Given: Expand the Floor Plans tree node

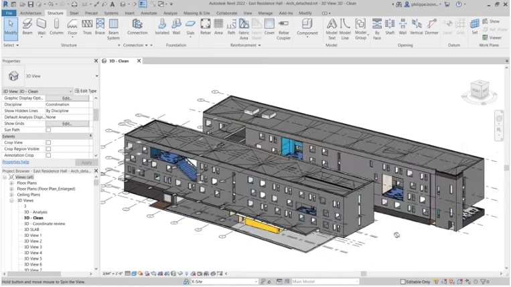Looking at the screenshot, I should click(x=11, y=183).
